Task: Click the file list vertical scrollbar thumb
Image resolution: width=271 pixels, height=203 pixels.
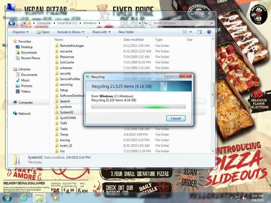Action: pyautogui.click(x=213, y=95)
